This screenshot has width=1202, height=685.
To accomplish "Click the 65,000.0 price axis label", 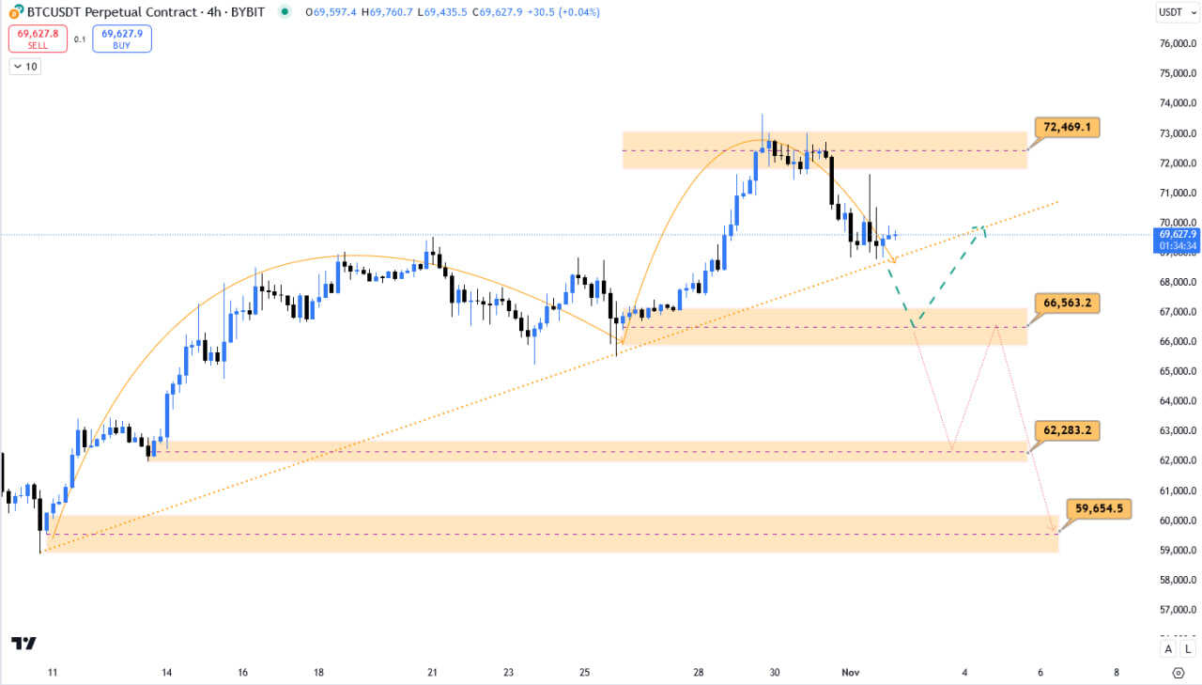I will click(x=1178, y=371).
